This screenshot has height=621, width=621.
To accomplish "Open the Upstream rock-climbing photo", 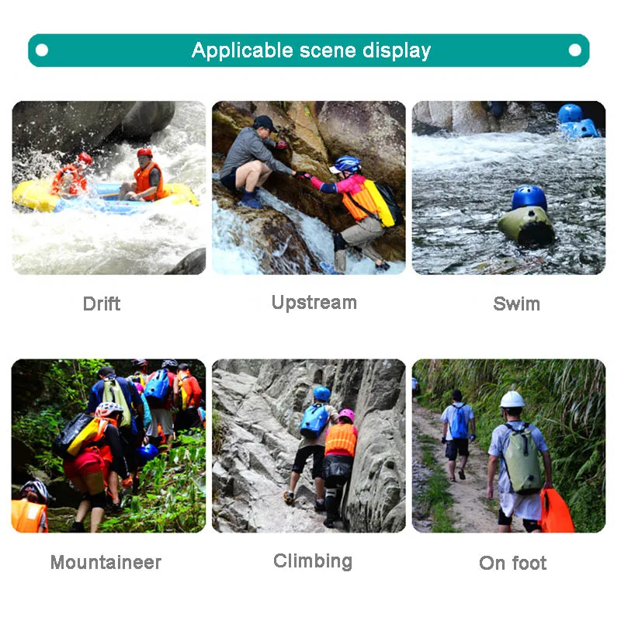I will click(x=309, y=188).
